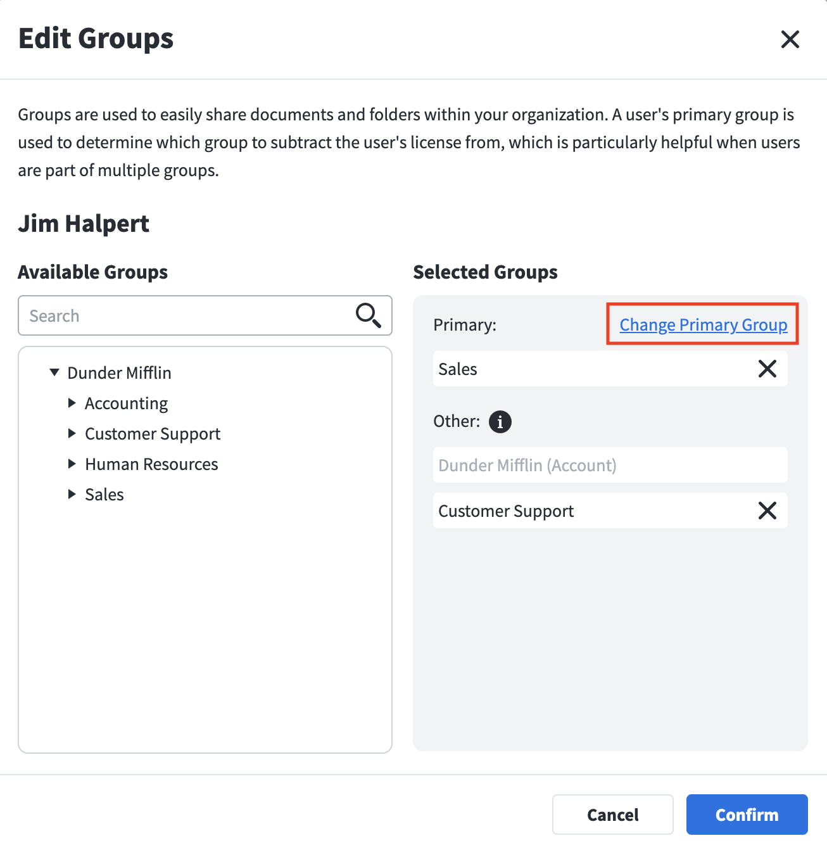Click the search magnifier icon
827x850 pixels.
click(x=369, y=315)
